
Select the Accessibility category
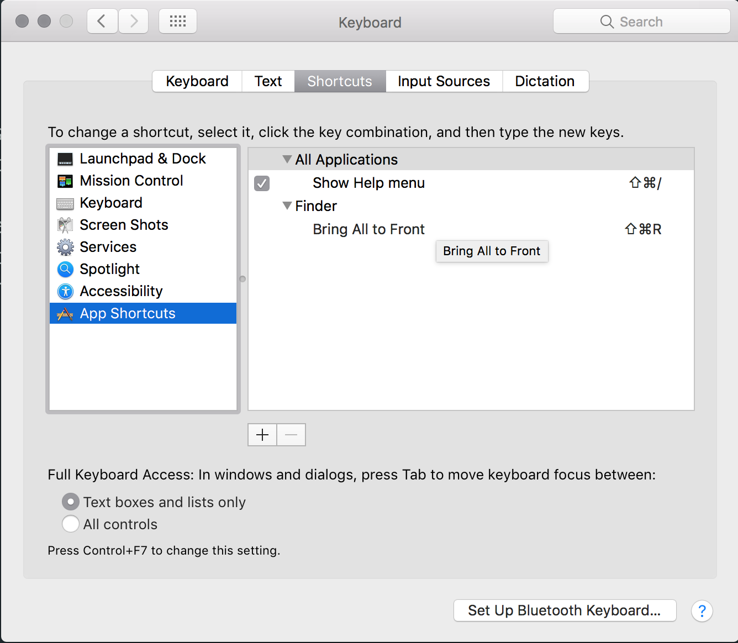pyautogui.click(x=143, y=291)
